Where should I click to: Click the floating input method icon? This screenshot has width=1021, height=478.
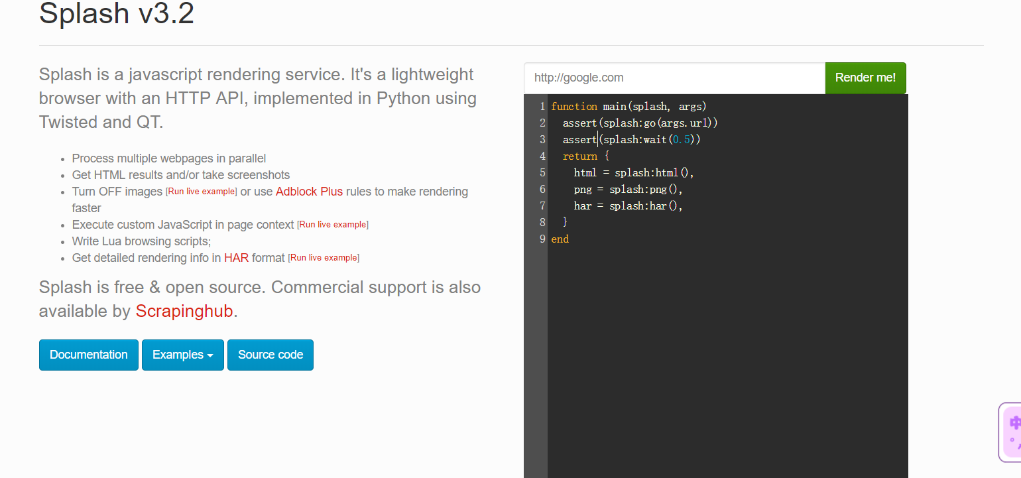[1011, 431]
